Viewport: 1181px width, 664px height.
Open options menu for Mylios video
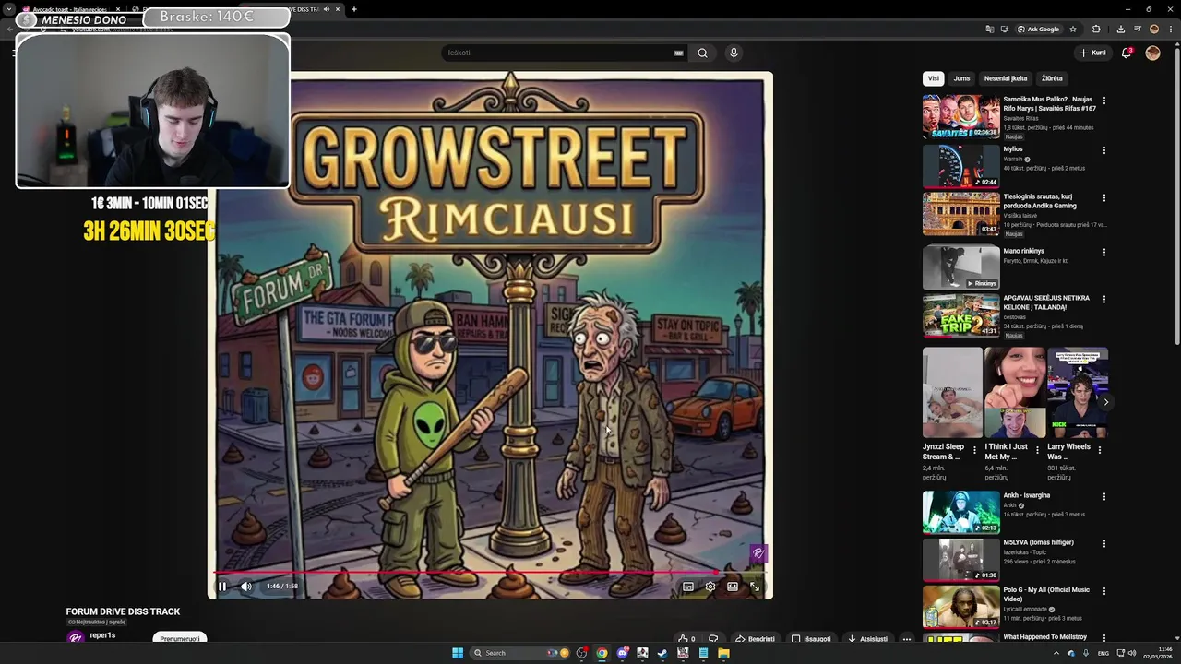pos(1103,150)
